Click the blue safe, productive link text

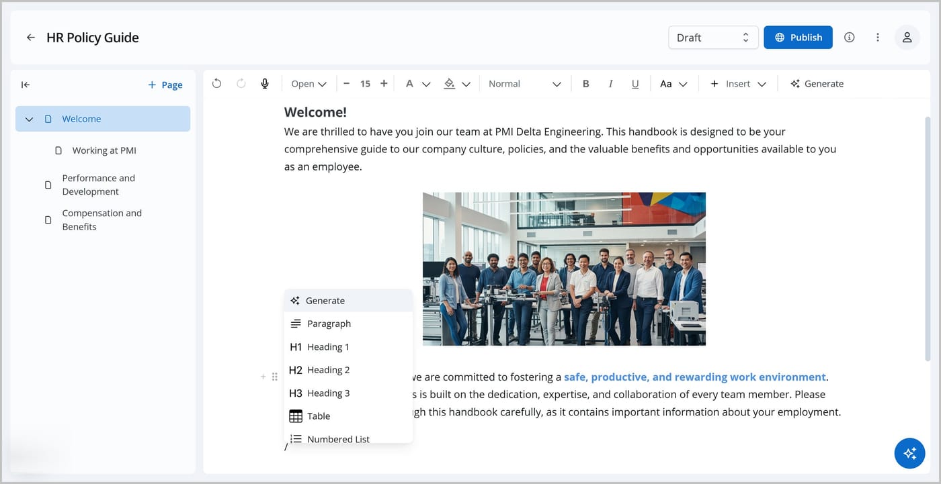coord(695,377)
